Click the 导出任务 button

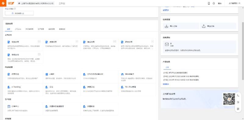218,26
